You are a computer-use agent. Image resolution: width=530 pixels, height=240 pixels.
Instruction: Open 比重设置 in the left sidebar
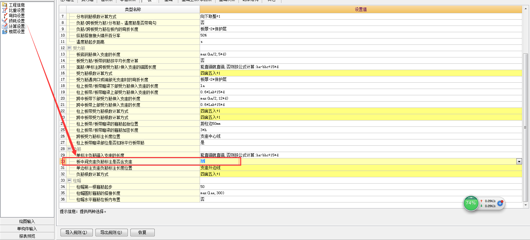coord(17,10)
